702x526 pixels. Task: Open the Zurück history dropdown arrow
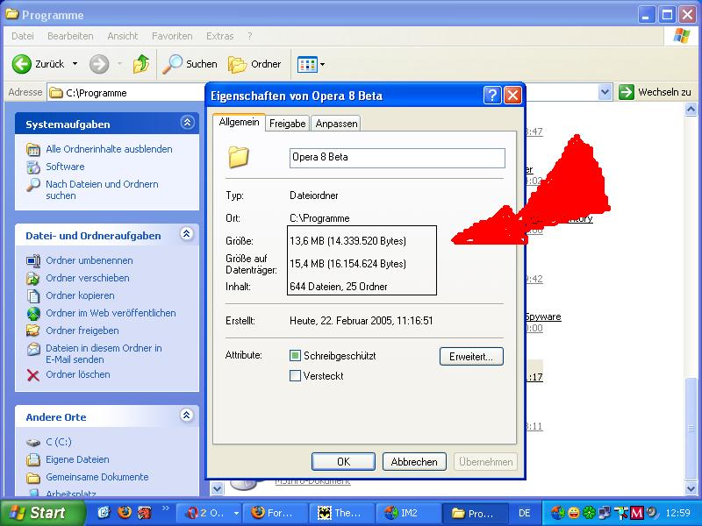coord(75,64)
